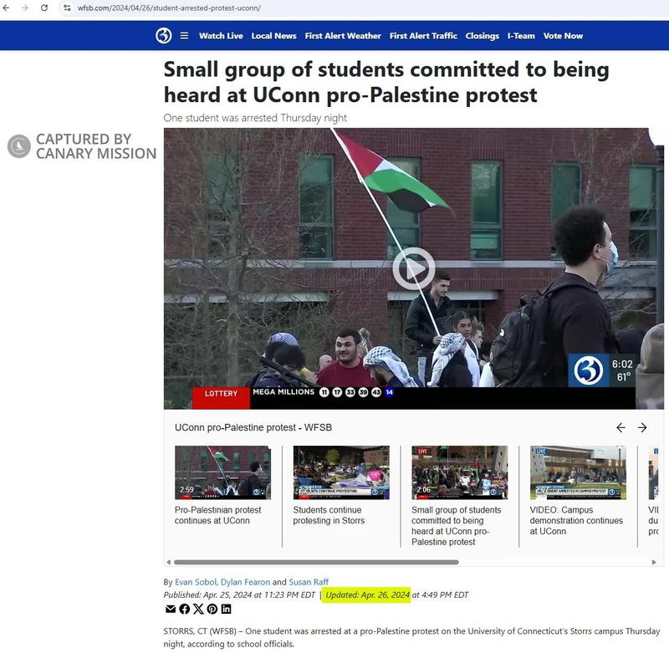Click the browser forward arrow

(x=25, y=8)
